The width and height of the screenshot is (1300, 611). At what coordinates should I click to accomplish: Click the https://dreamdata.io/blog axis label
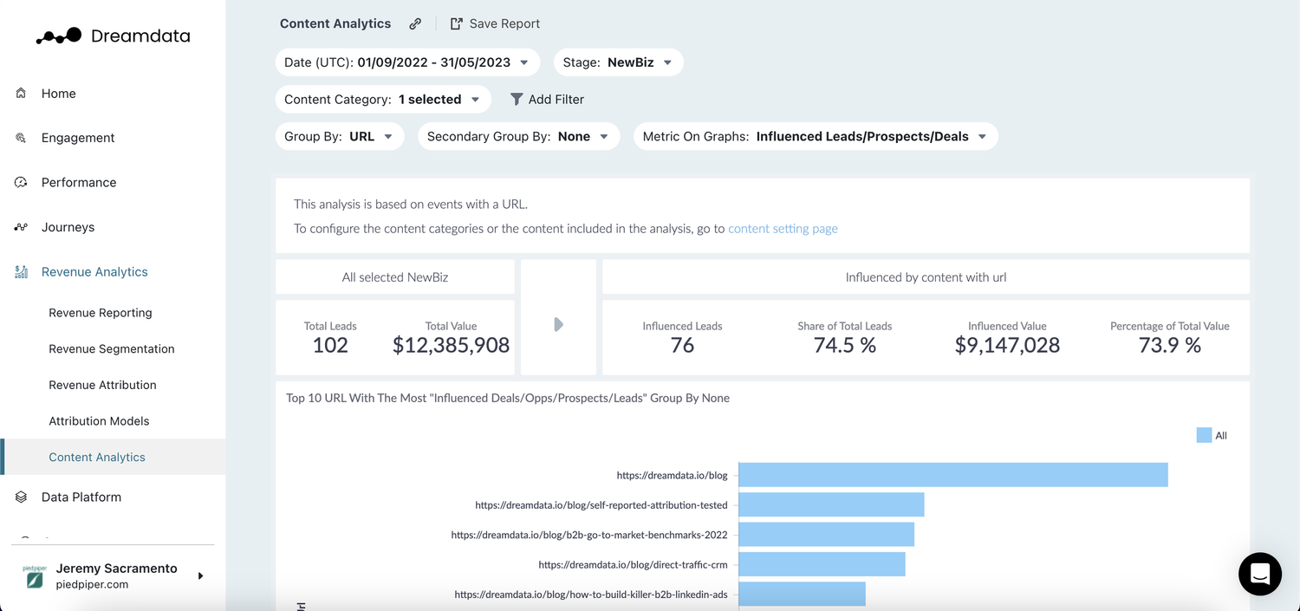pos(673,475)
